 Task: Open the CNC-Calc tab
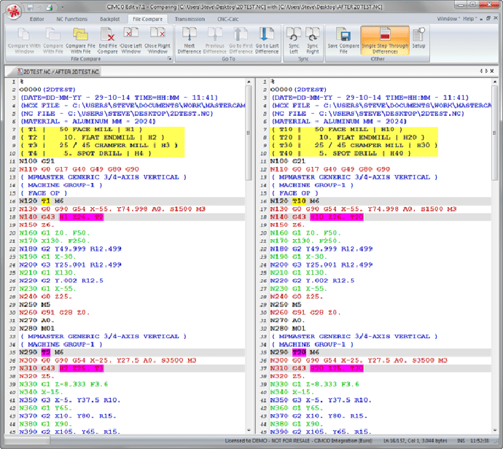(x=227, y=19)
